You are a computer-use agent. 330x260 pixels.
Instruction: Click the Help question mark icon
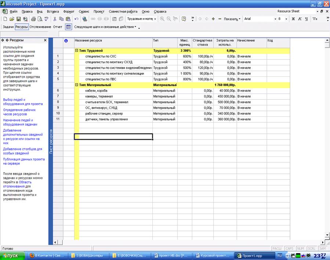[184, 19]
